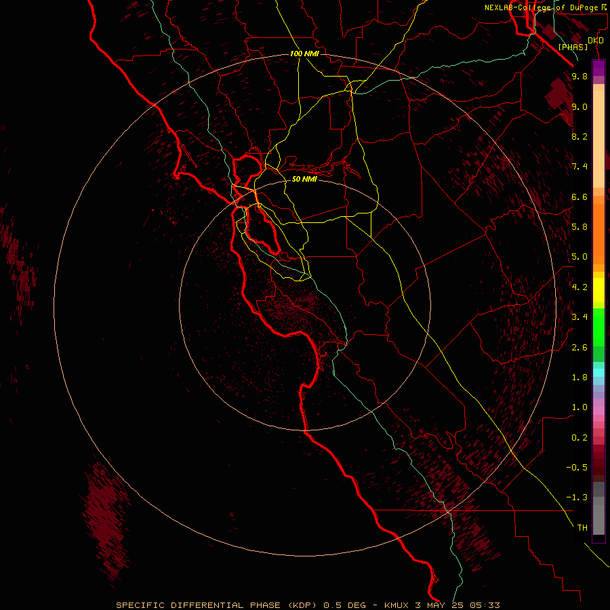This screenshot has width=610, height=610.
Task: Click the bright yellow segment of the colorbar
Action: [598, 290]
